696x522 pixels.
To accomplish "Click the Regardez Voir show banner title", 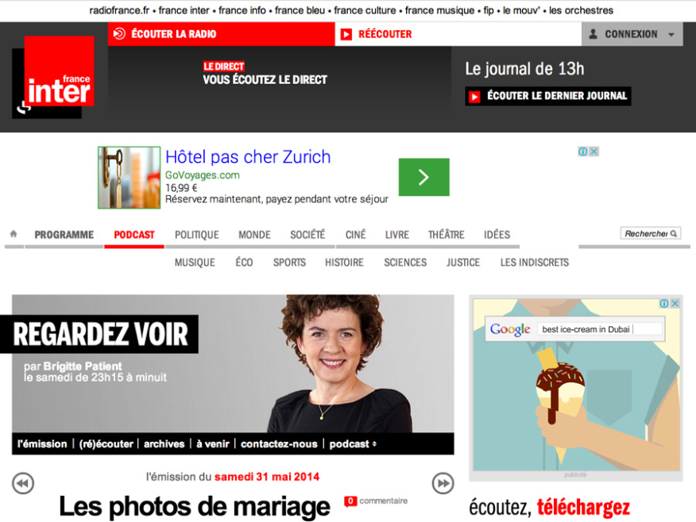I will (101, 334).
